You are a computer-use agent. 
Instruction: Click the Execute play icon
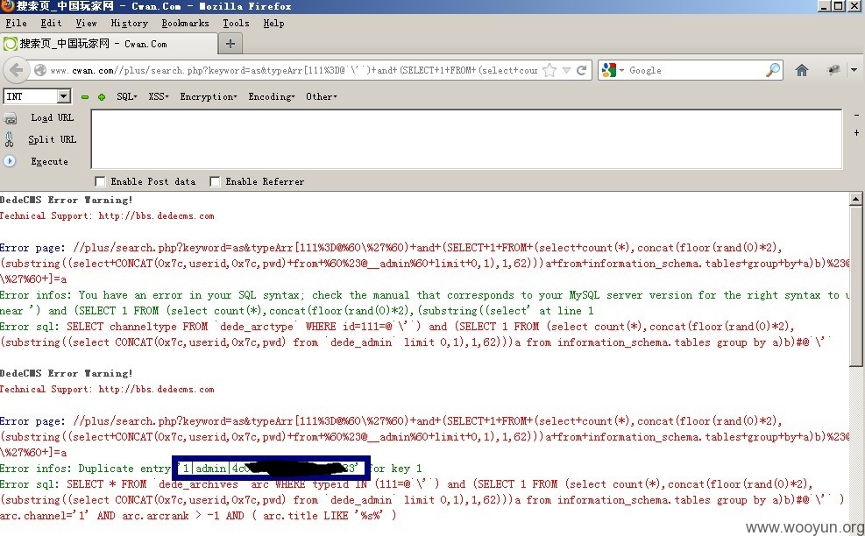[10, 161]
